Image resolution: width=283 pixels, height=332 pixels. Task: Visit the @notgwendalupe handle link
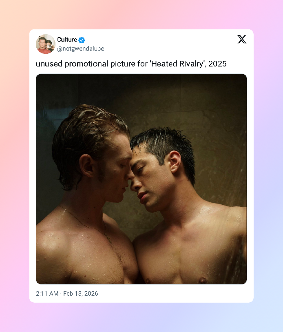(x=81, y=49)
